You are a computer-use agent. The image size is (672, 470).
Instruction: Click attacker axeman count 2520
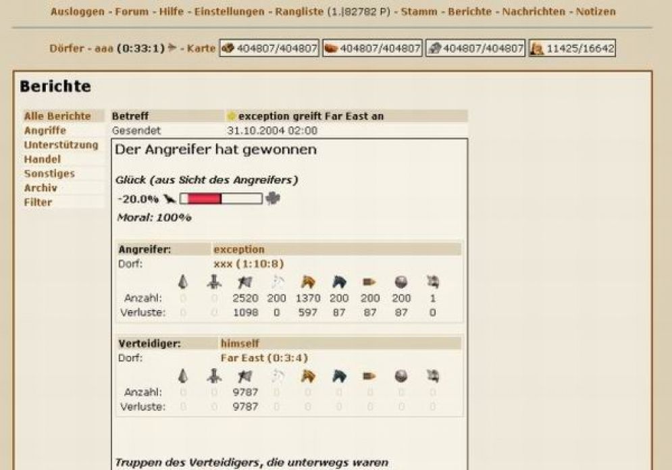(246, 298)
